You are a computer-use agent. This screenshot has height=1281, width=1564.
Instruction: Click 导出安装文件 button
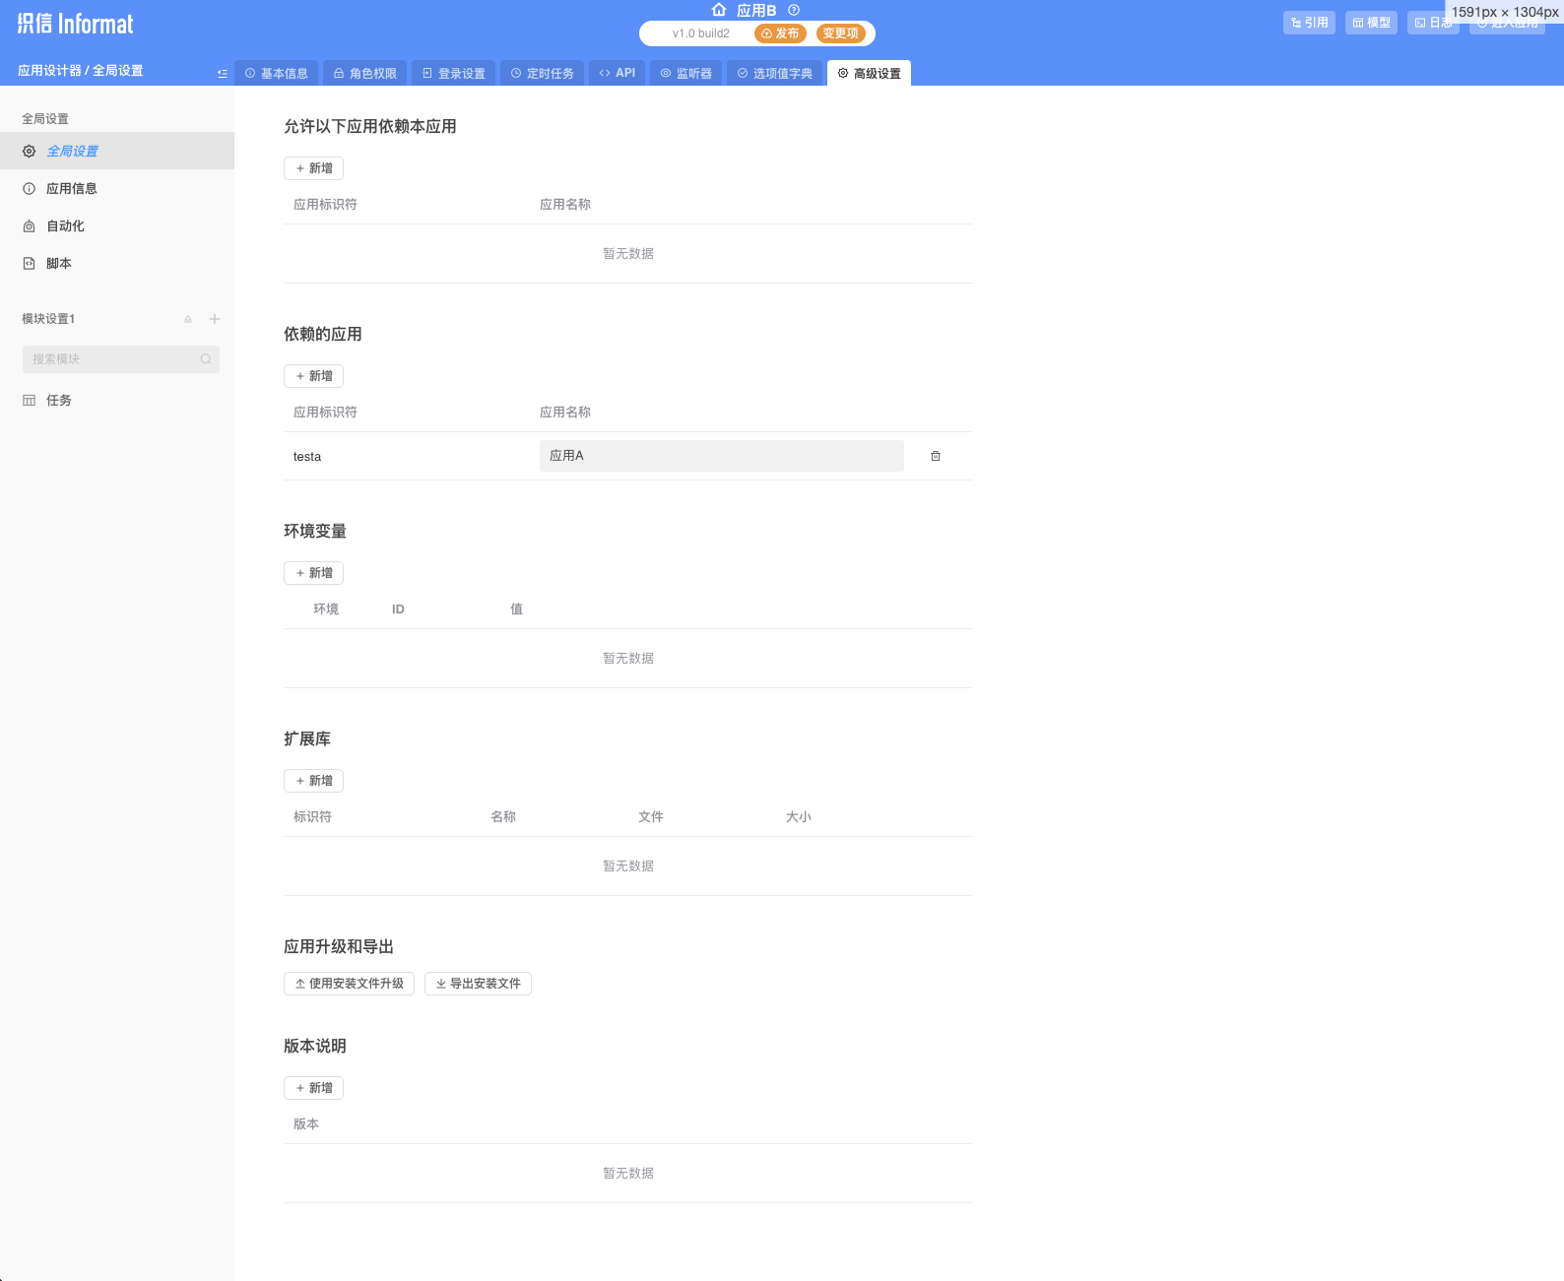tap(478, 984)
